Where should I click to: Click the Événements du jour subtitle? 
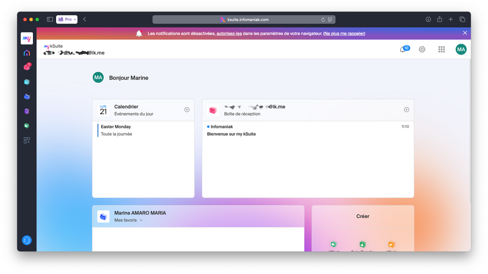tap(134, 114)
